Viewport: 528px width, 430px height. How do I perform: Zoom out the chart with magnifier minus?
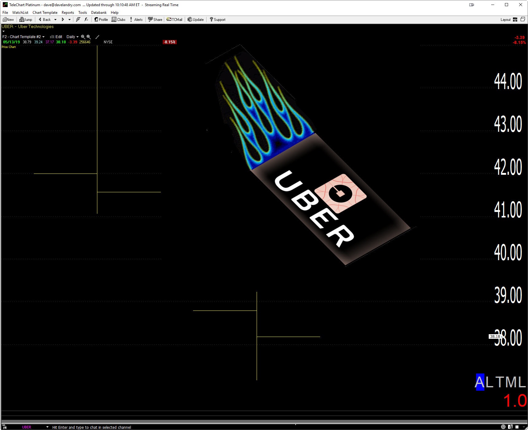tap(89, 37)
